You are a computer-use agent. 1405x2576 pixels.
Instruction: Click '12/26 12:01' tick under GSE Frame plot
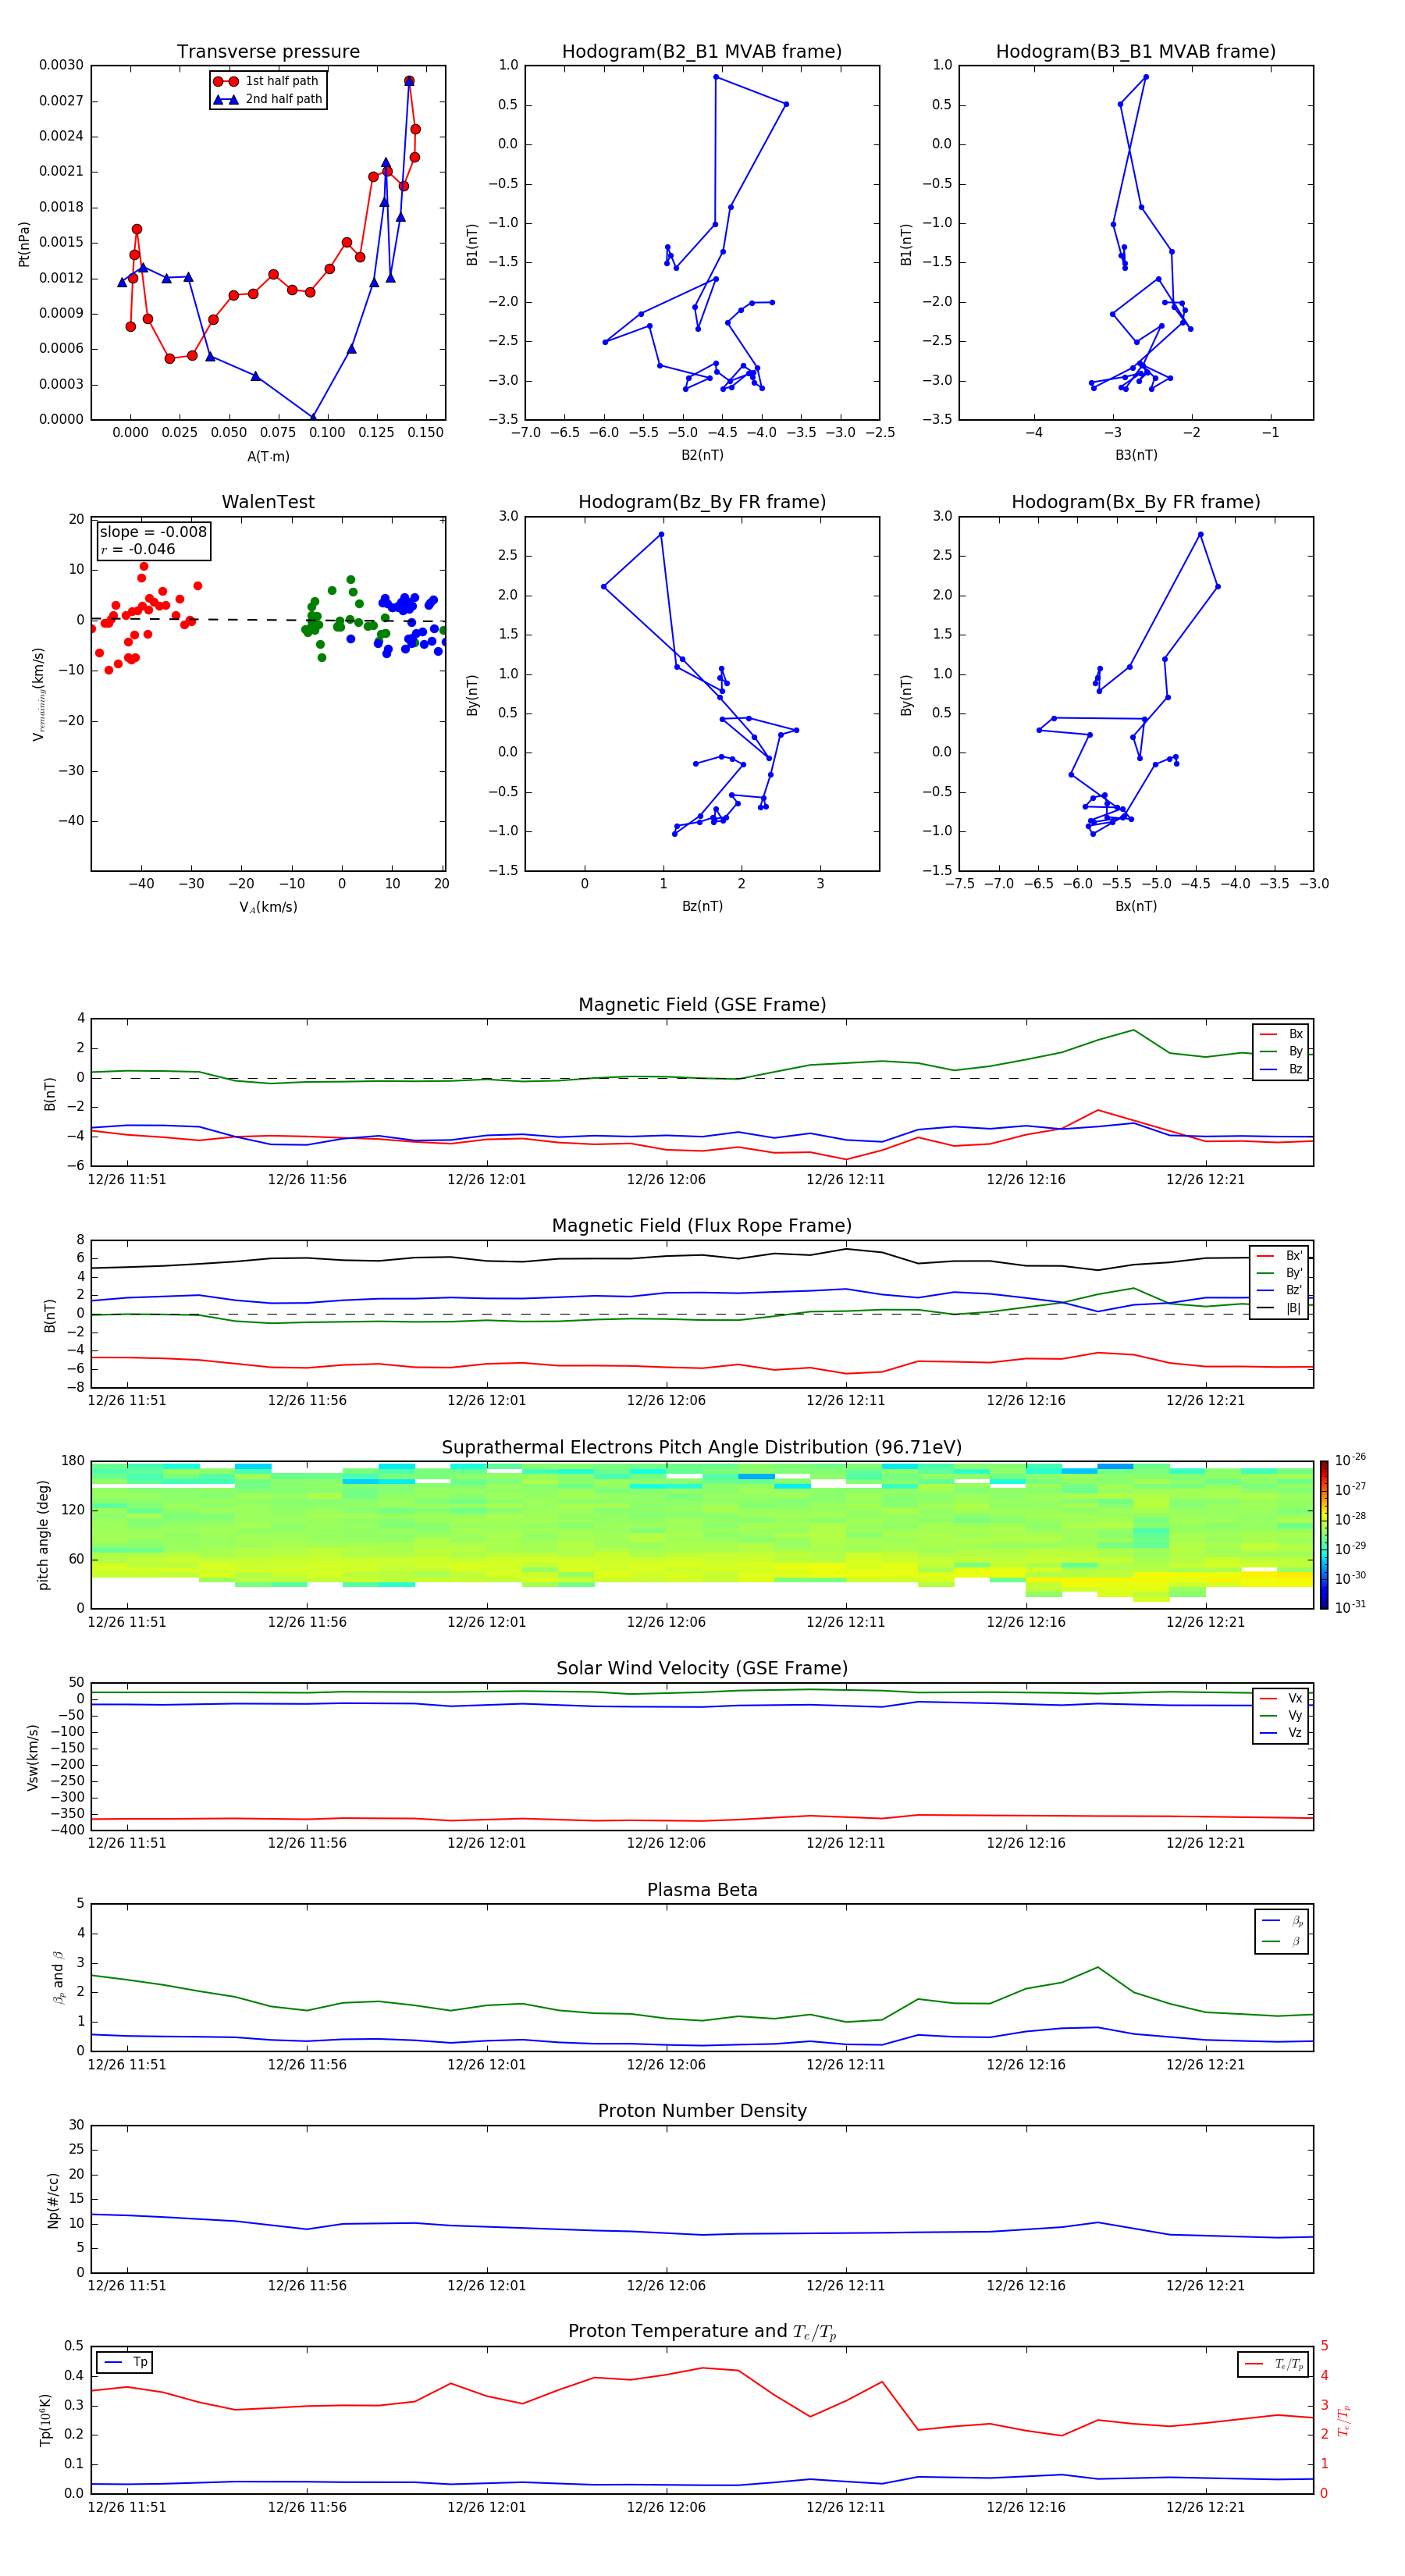(486, 1180)
